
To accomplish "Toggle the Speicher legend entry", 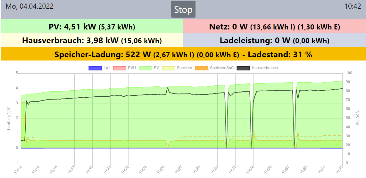I will pos(177,68).
